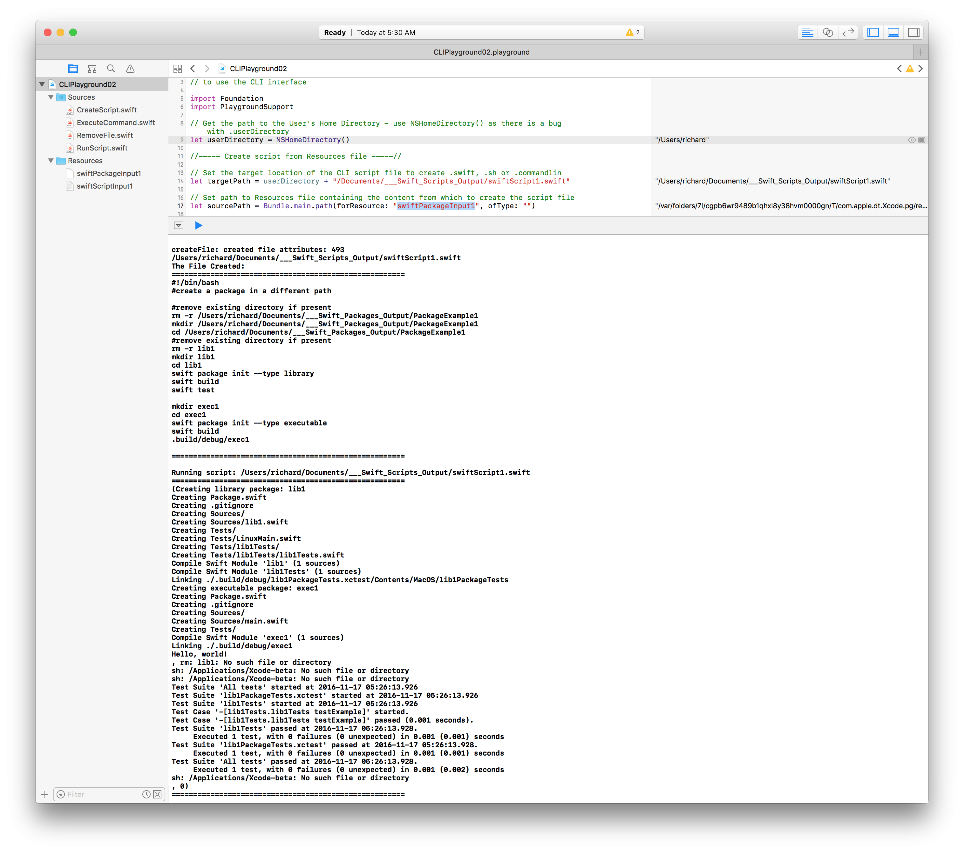Collapse the Sources folder triangle
This screenshot has height=854, width=964.
[51, 97]
